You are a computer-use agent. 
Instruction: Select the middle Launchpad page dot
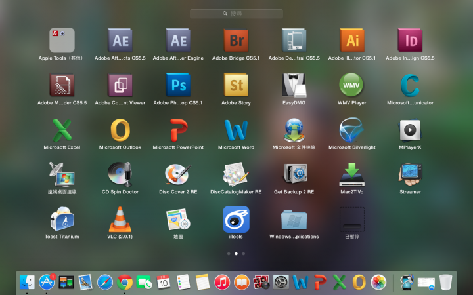coord(236,254)
